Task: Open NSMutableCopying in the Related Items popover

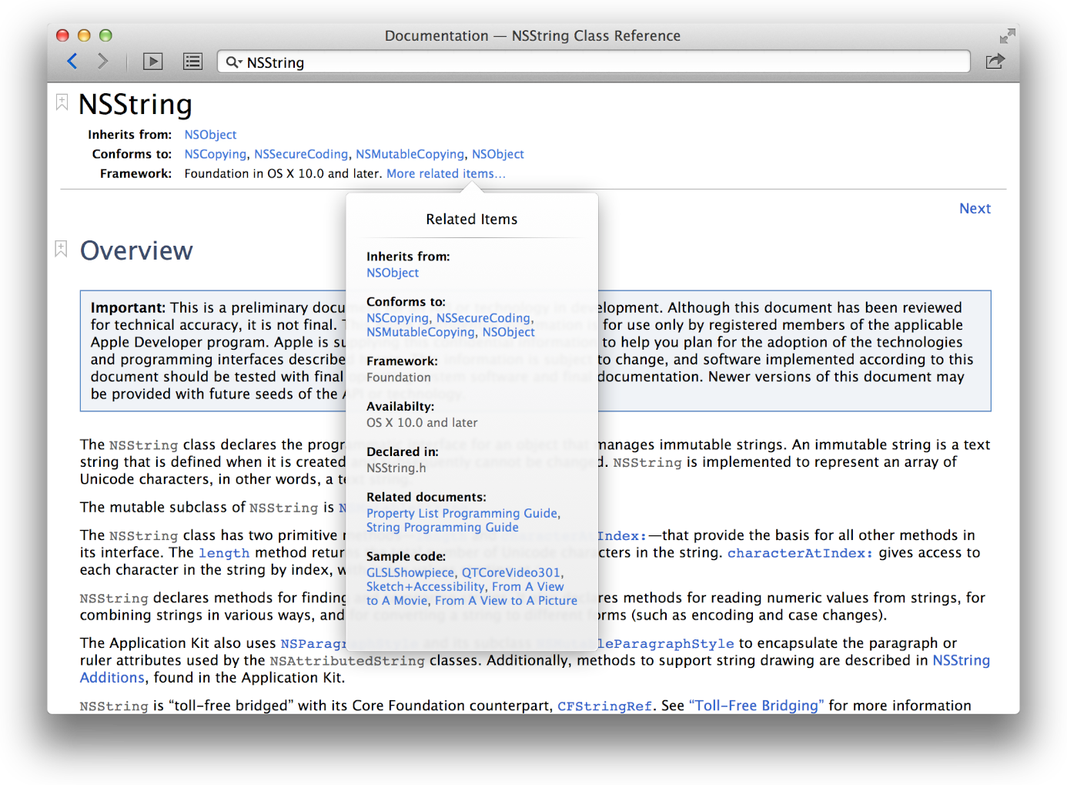Action: (420, 332)
